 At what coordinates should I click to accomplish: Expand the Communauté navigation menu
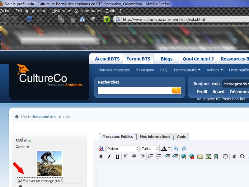[187, 70]
